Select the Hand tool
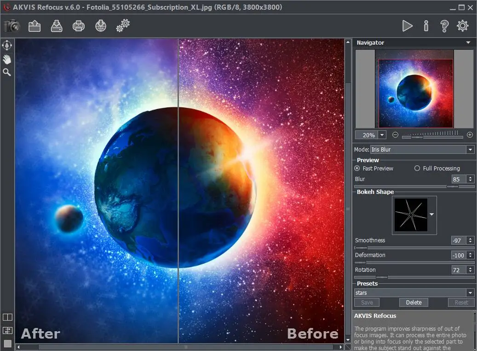477x351 pixels. pyautogui.click(x=7, y=59)
